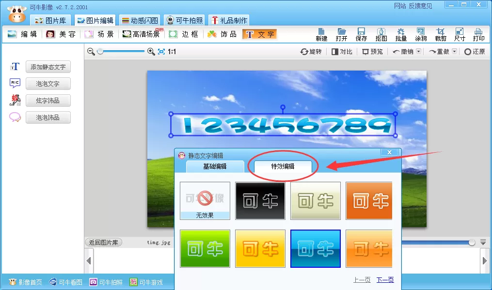The width and height of the screenshot is (492, 290).
Task: Click the fit-to-window icon
Action: [x=161, y=52]
